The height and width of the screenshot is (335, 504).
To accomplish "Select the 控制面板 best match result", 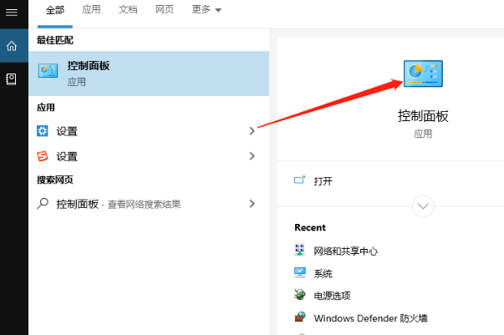I will 149,74.
